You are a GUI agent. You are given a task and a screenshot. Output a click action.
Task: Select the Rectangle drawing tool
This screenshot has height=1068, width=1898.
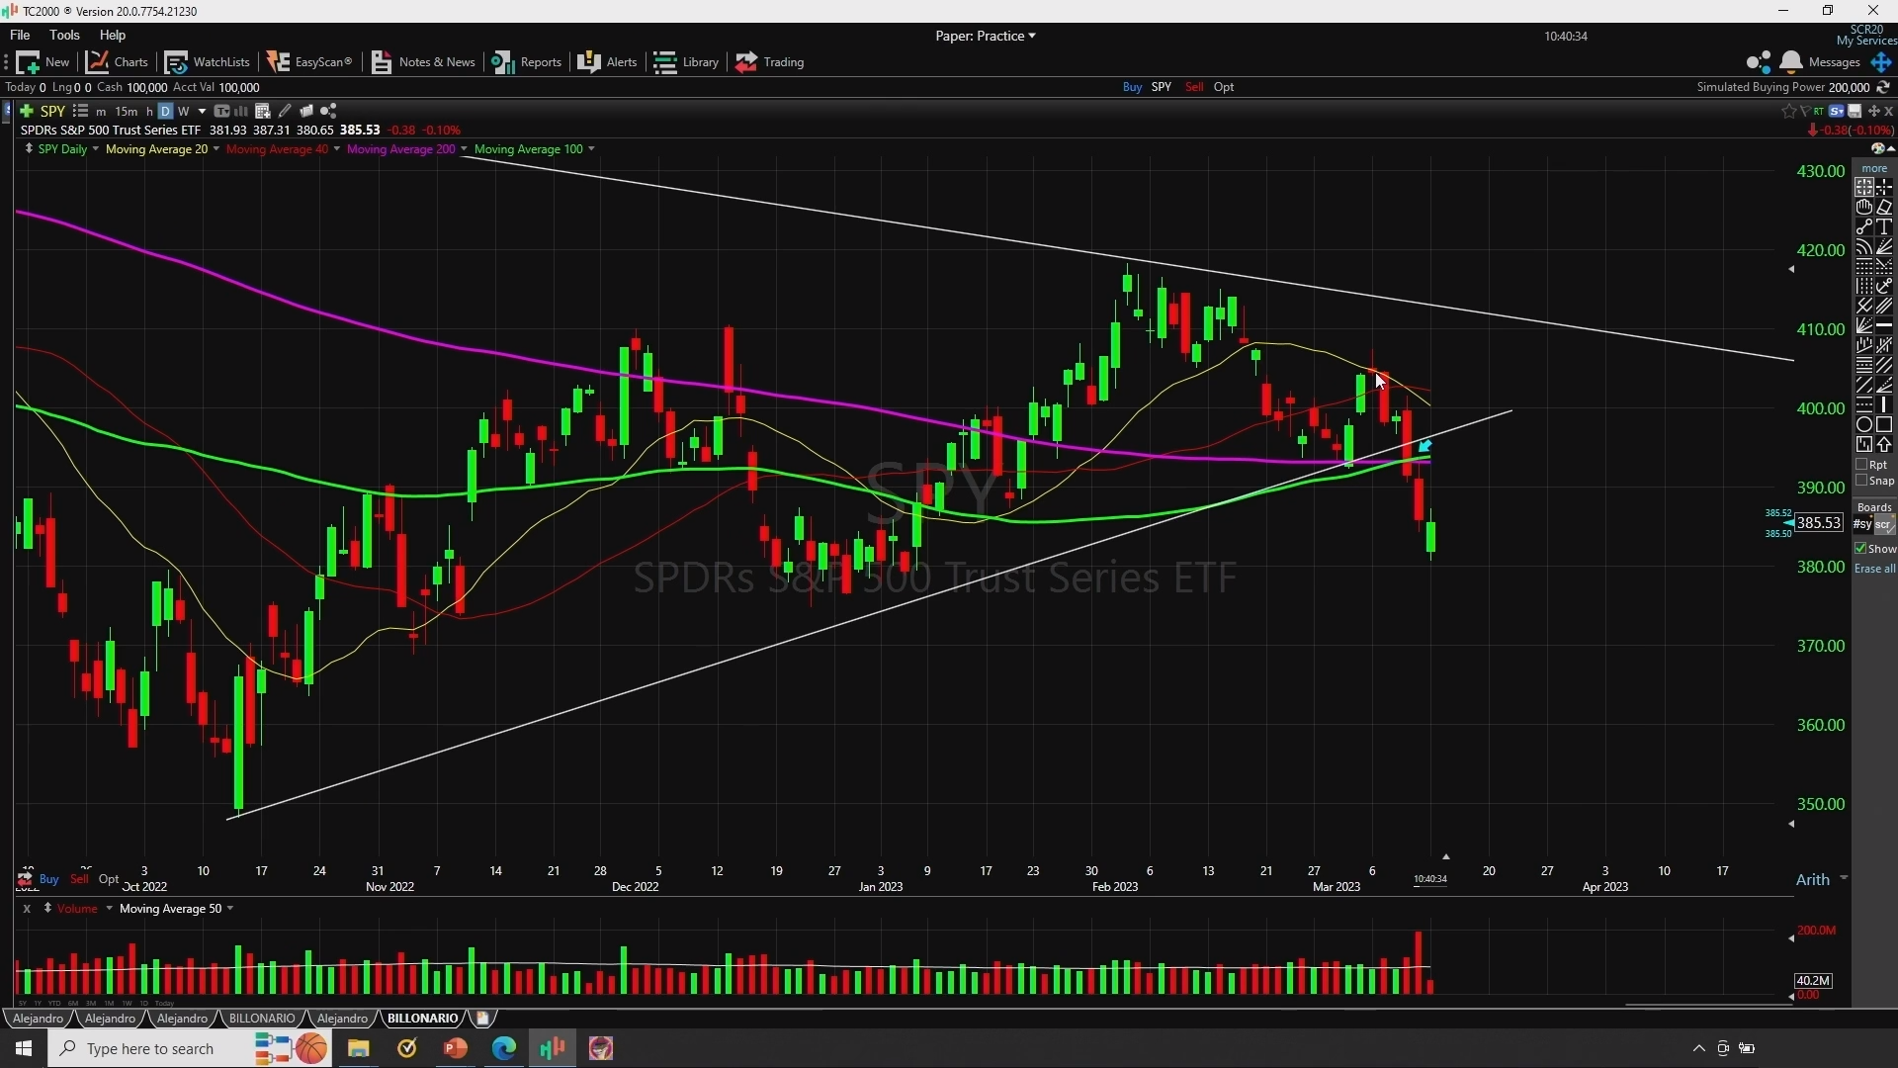[1884, 424]
